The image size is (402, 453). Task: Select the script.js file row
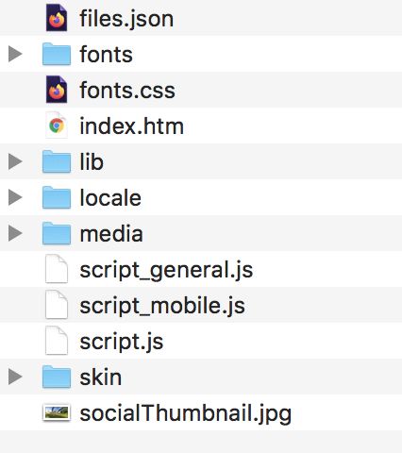click(201, 341)
